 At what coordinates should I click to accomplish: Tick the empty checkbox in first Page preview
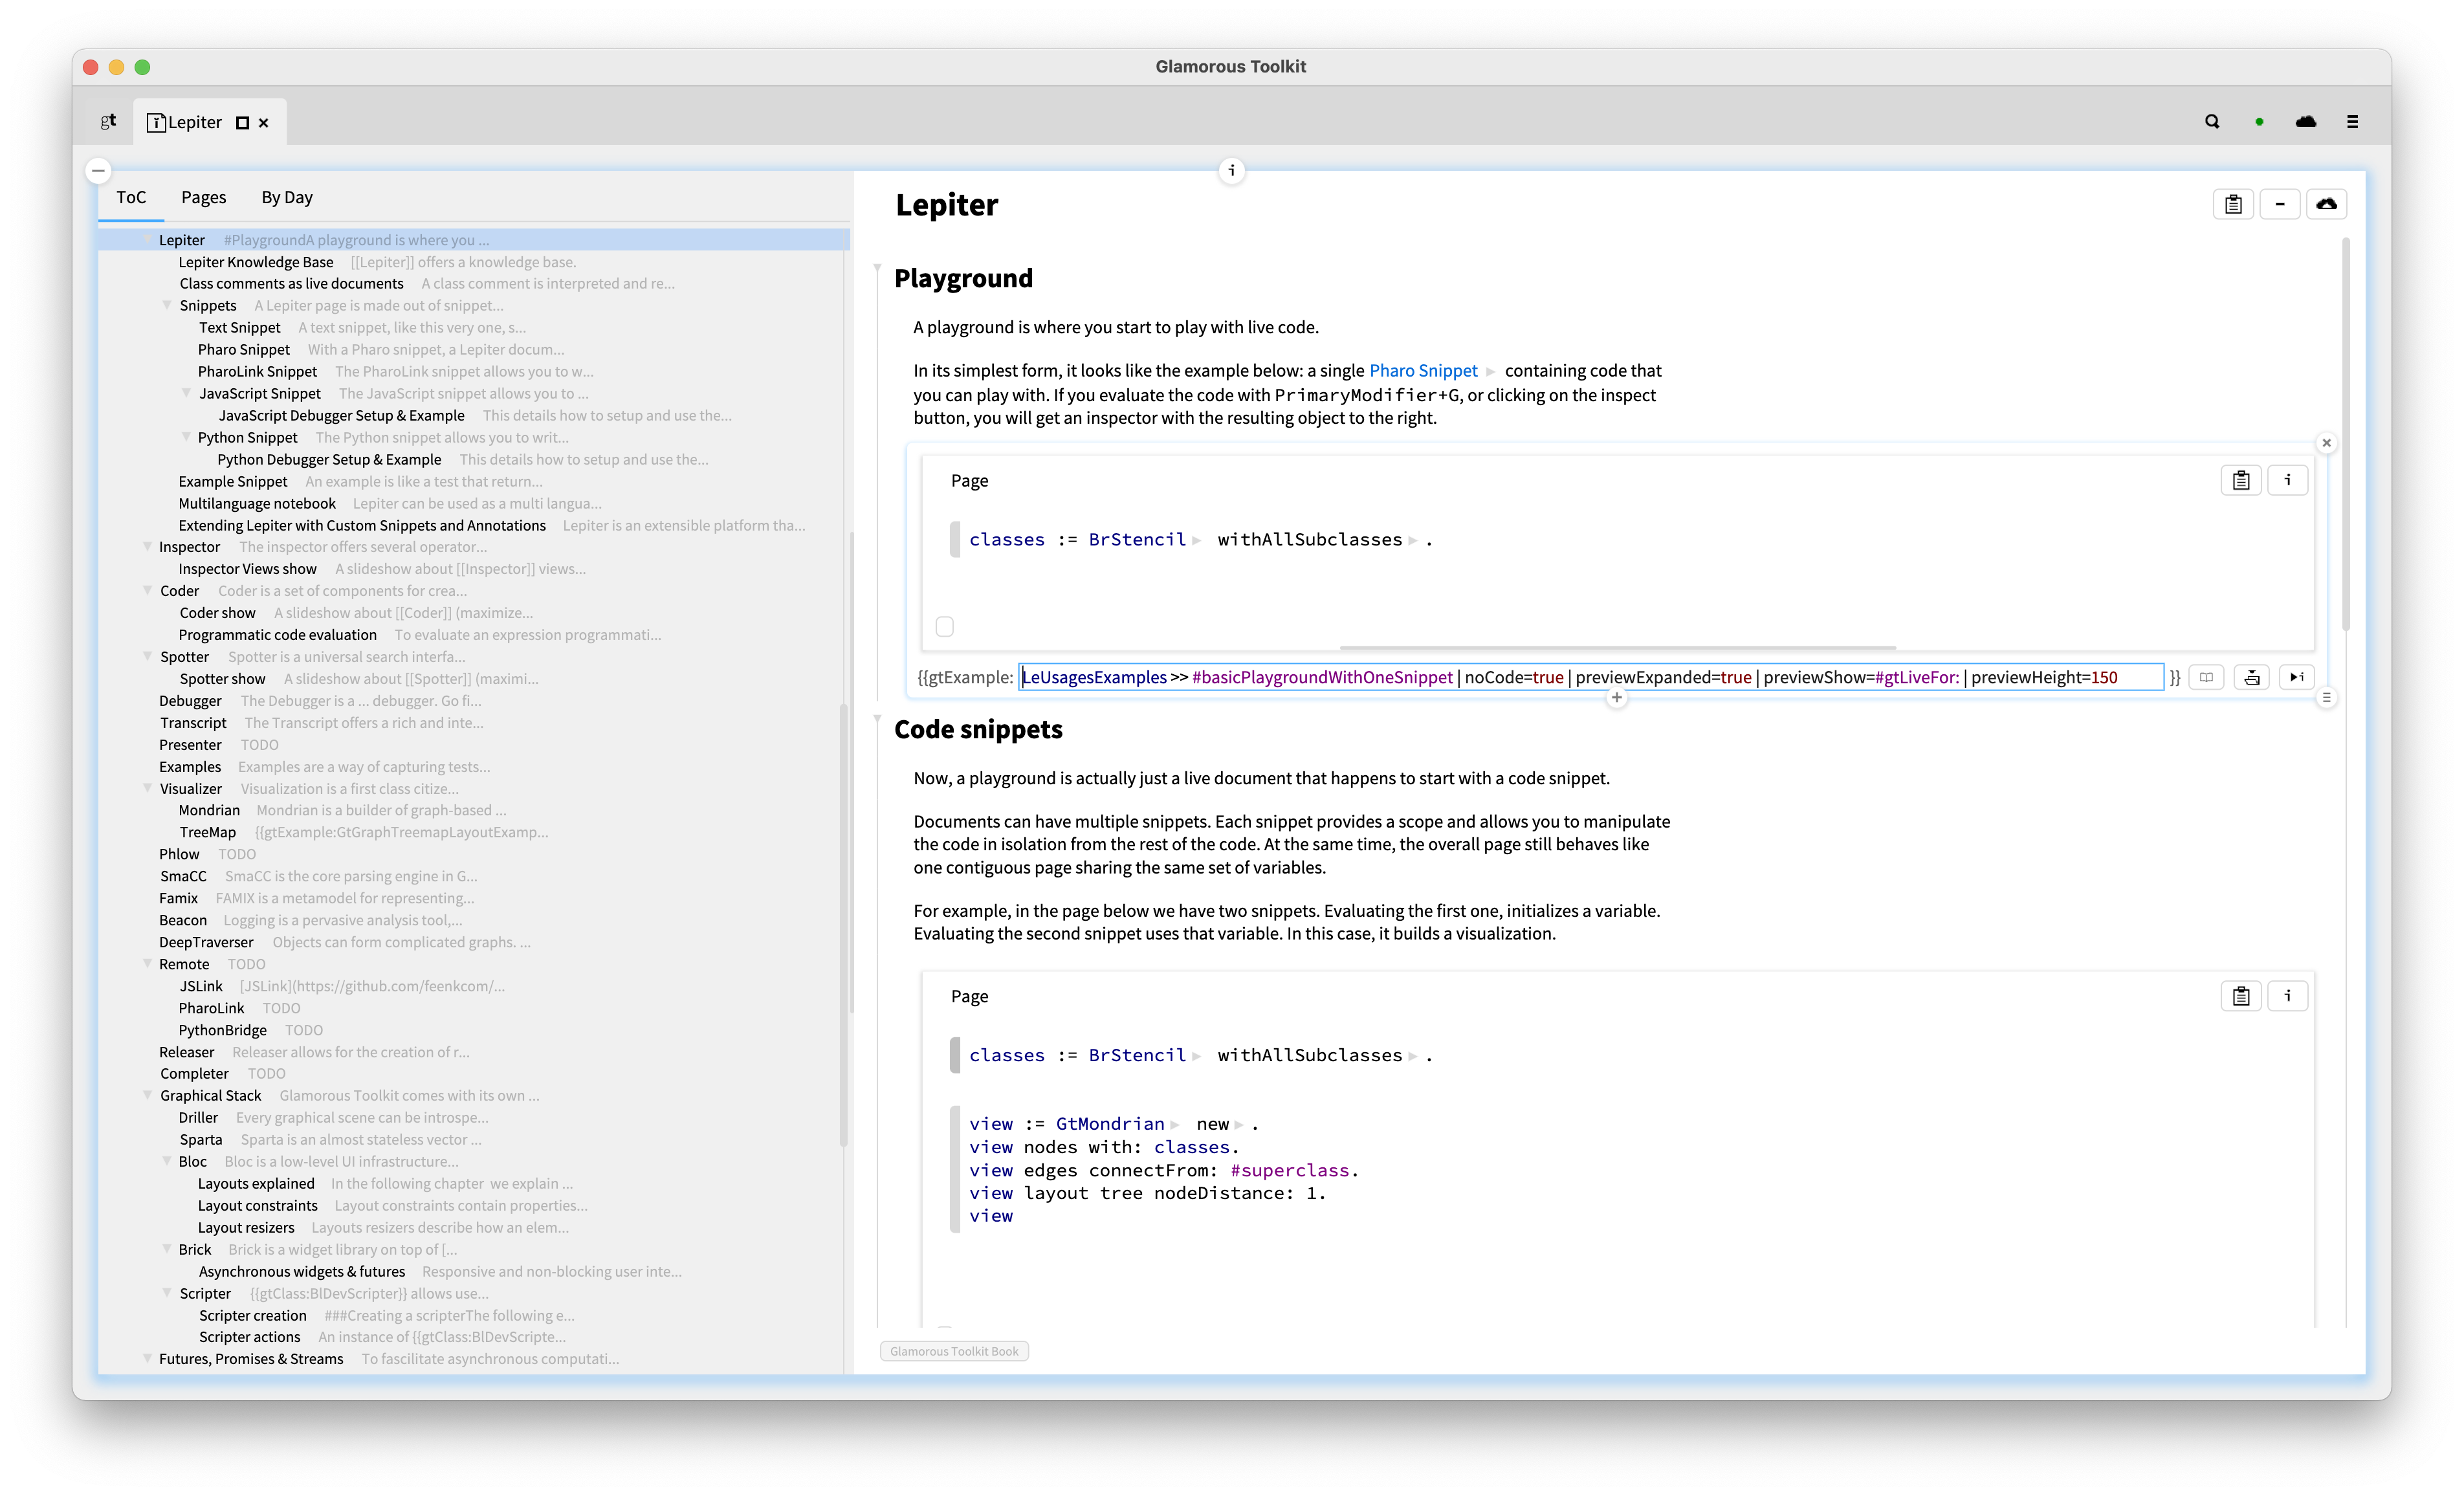(944, 626)
